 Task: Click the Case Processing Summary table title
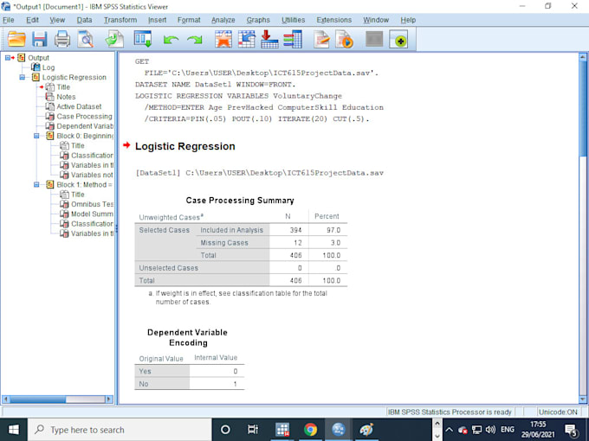[240, 201]
